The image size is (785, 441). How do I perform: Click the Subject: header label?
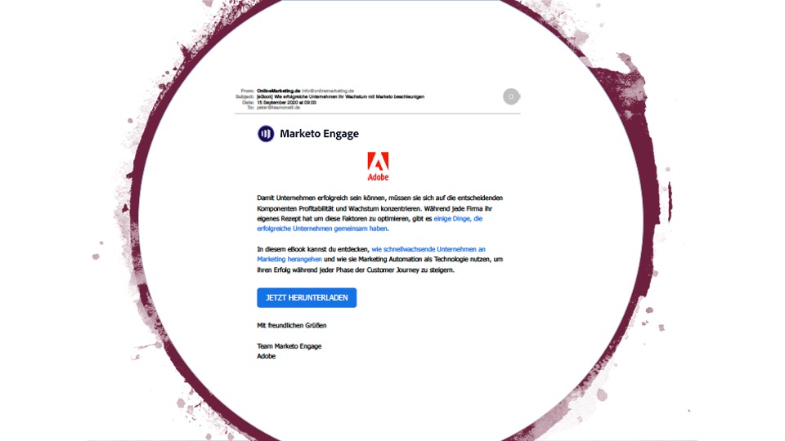[x=244, y=96]
